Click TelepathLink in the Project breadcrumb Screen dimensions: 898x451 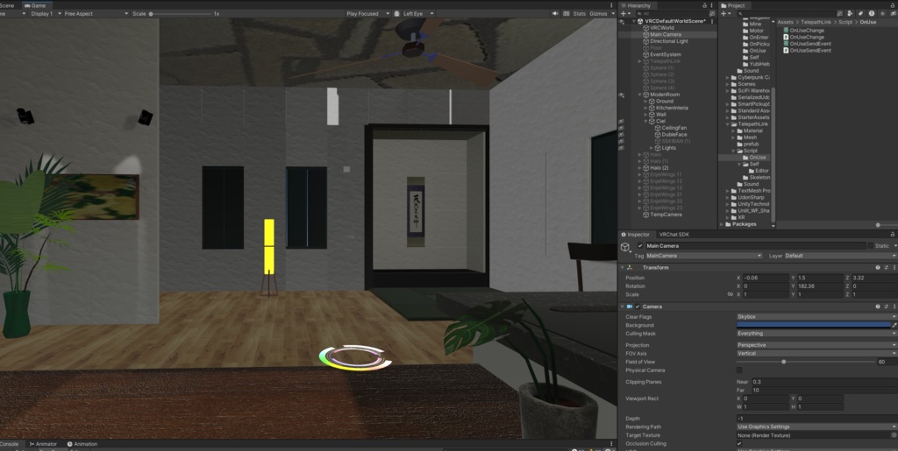pos(817,22)
